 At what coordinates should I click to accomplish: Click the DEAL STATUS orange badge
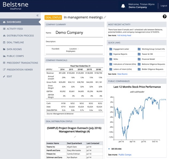tap(53, 17)
